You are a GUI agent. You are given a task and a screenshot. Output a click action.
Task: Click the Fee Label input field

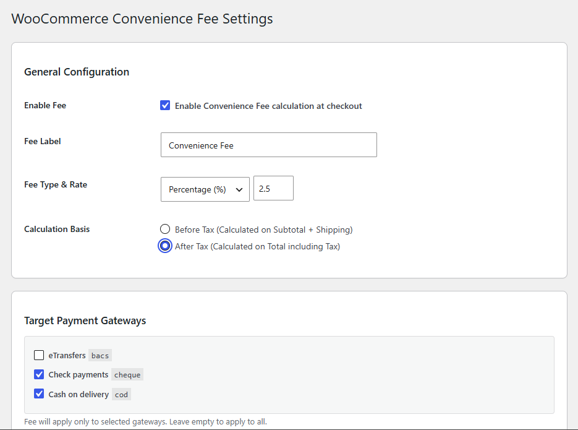point(269,145)
